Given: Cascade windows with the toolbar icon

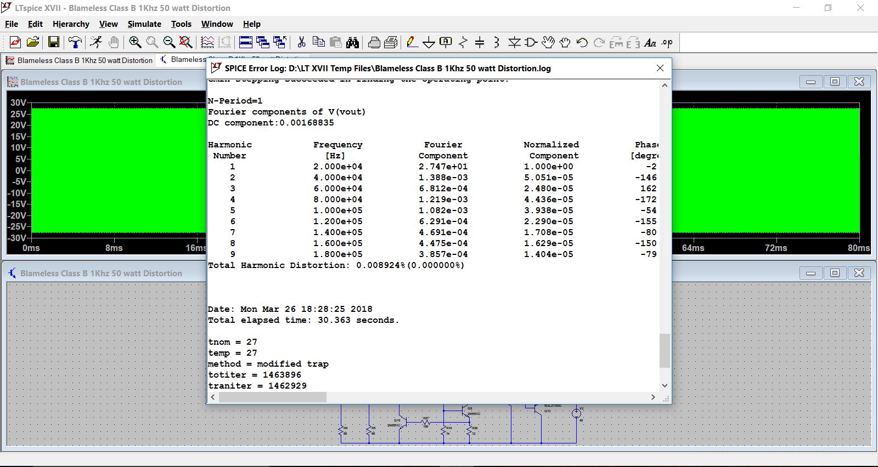Looking at the screenshot, I should click(263, 42).
